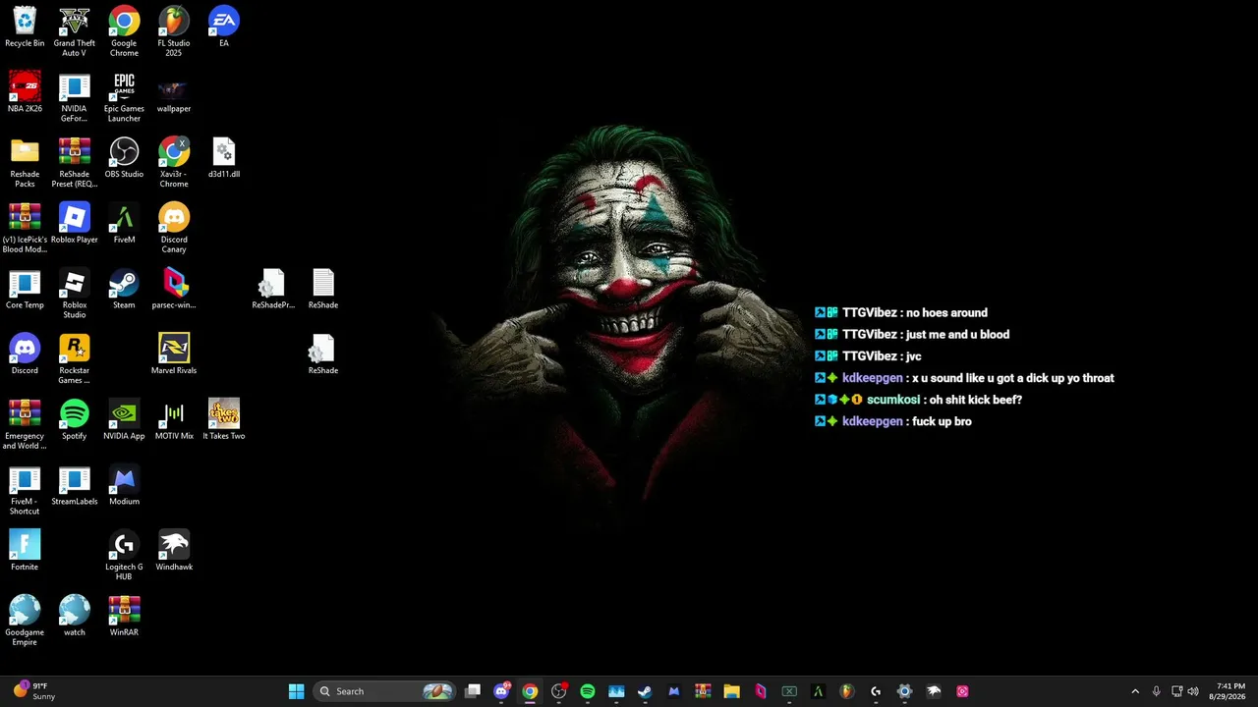Select the ReShade Preset archive icon
This screenshot has height=707, width=1258.
[x=75, y=163]
